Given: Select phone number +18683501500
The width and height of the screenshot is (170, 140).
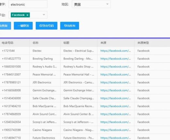Looking at the screenshot, I should coord(11,66).
